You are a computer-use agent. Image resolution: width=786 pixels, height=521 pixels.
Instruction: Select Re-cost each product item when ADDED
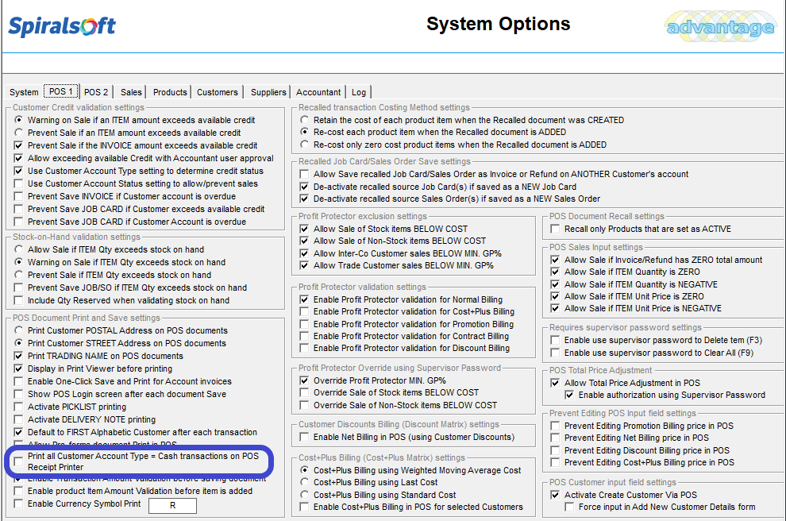coord(304,132)
